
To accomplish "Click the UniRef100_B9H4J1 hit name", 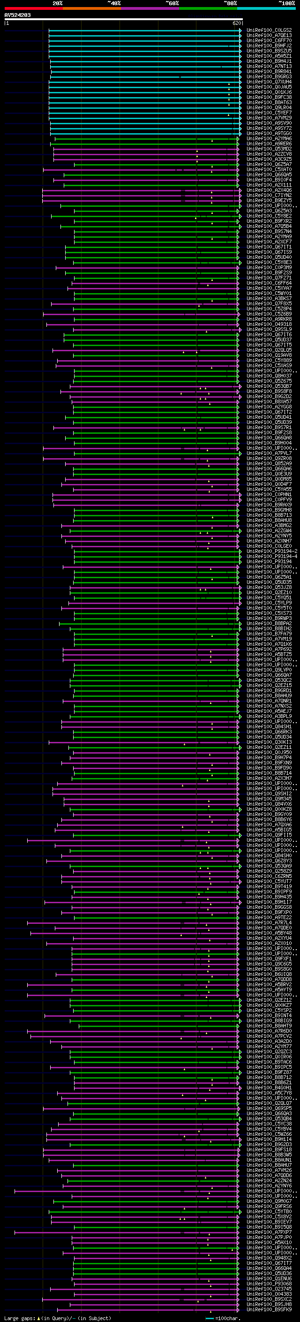I will click(x=269, y=61).
